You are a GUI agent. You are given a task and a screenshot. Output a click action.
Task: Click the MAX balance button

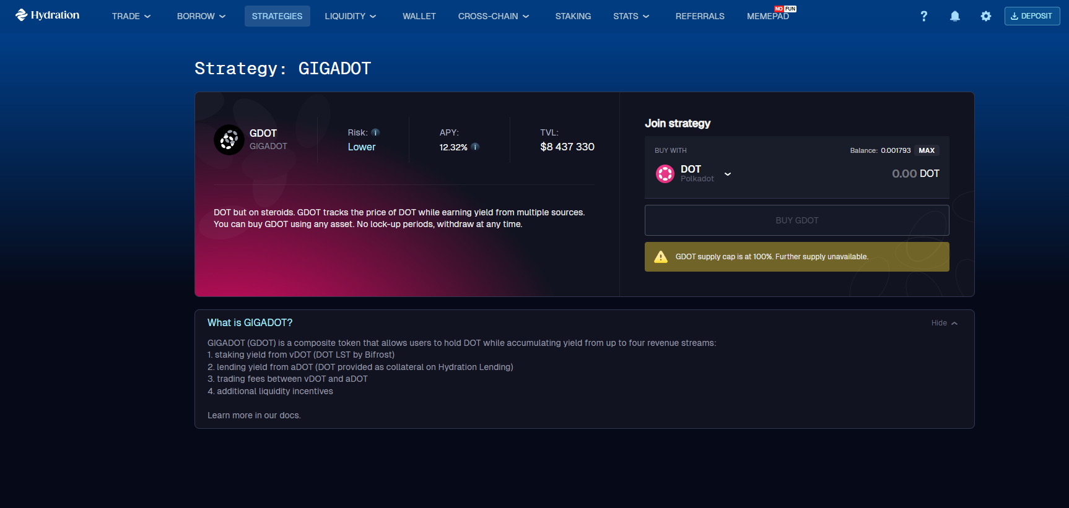pyautogui.click(x=927, y=150)
